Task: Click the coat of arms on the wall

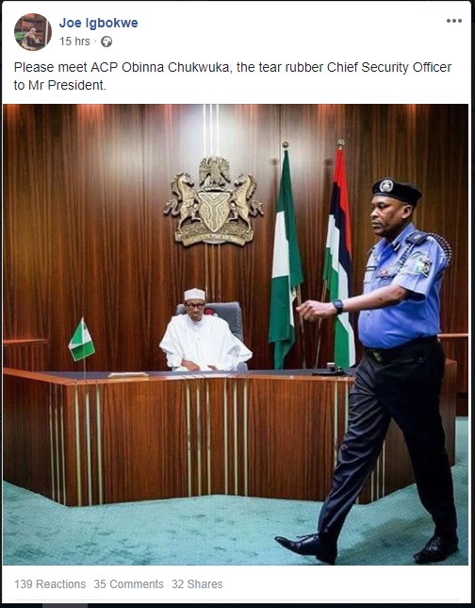Action: (x=214, y=201)
